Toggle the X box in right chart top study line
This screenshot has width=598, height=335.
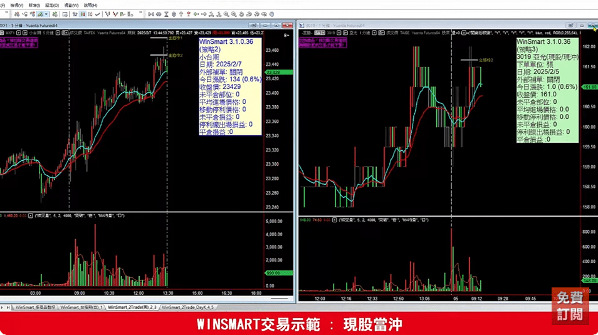click(464, 33)
